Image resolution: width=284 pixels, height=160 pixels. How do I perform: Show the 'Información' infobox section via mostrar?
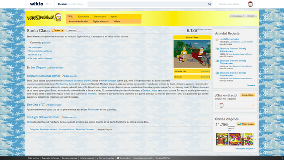(x=205, y=71)
